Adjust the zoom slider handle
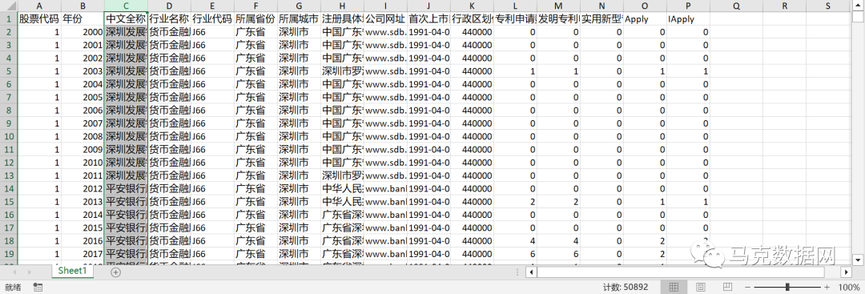Screen dimensions: 865x294 (787, 288)
